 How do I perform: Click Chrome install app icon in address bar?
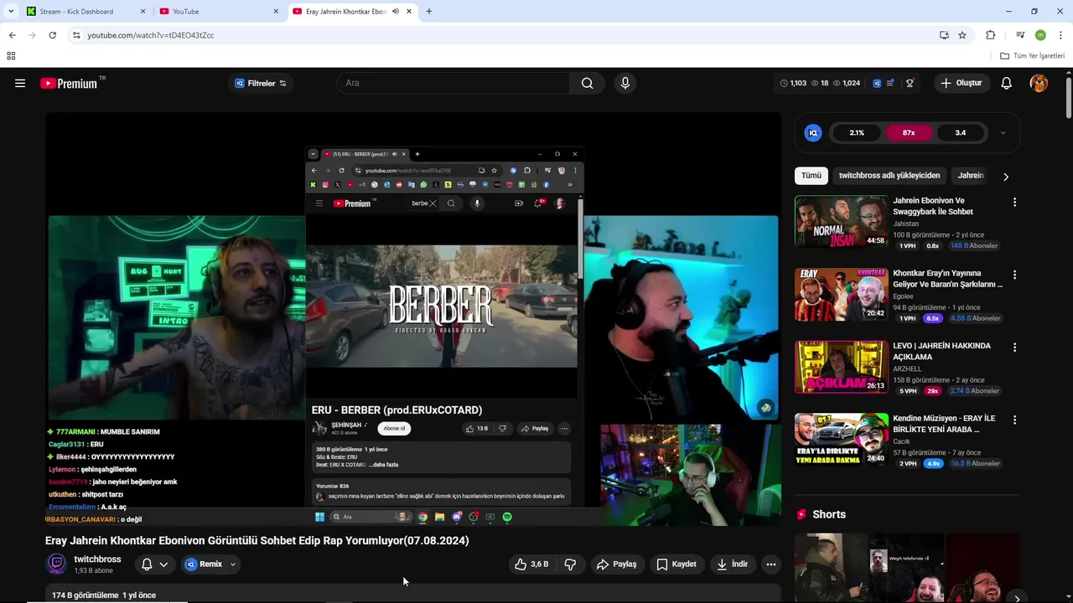[x=944, y=35]
